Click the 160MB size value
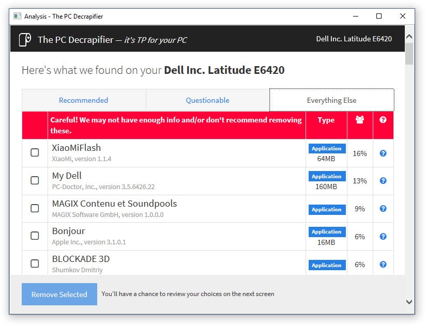The height and width of the screenshot is (326, 426). (326, 187)
